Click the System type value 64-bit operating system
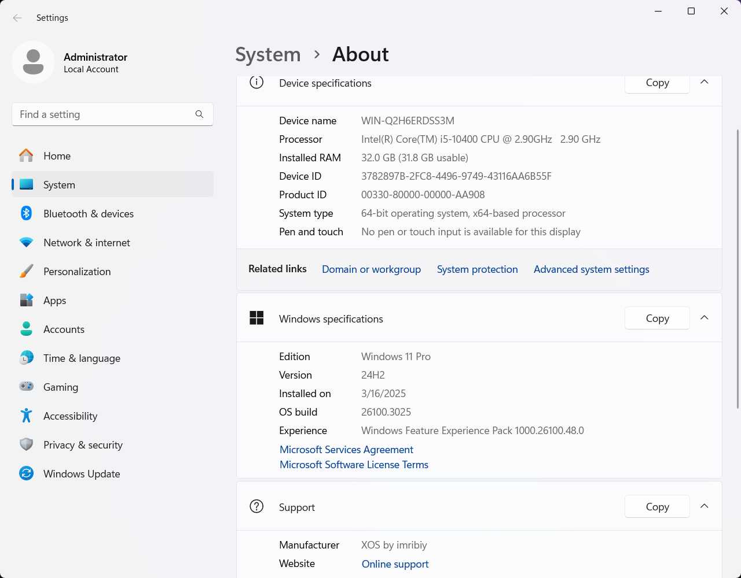741x578 pixels. tap(463, 213)
